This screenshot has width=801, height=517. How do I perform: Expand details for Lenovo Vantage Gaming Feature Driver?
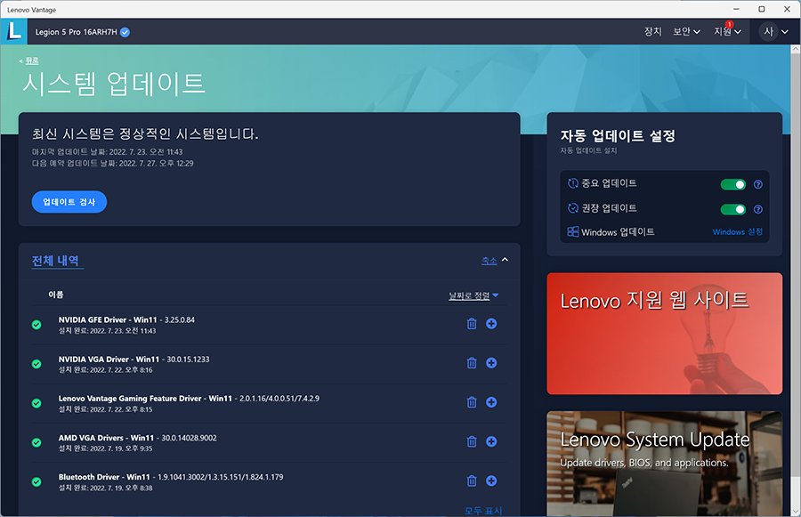click(491, 402)
